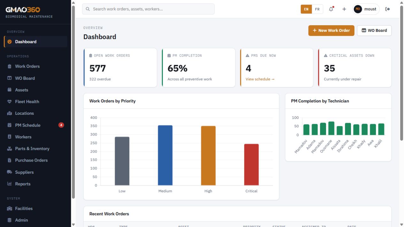The width and height of the screenshot is (404, 227).
Task: Click the orange High priority bar
Action: click(208, 156)
